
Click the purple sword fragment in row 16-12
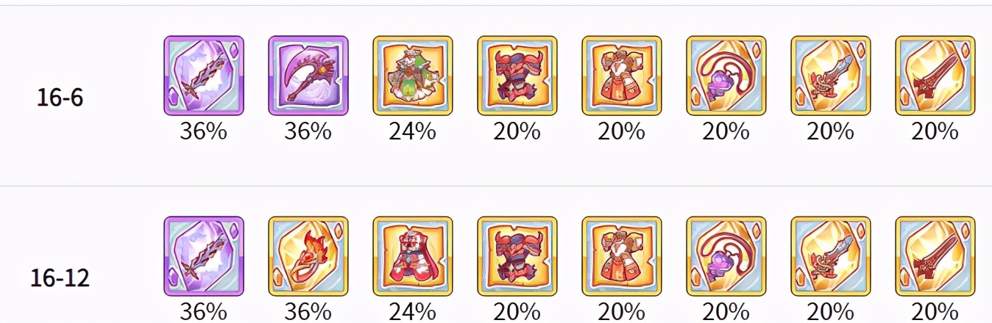(204, 256)
